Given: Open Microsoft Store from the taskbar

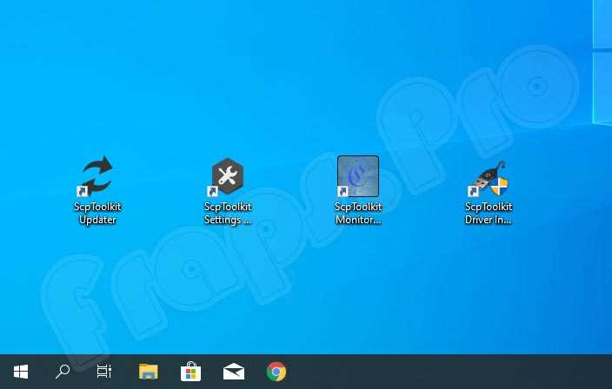Looking at the screenshot, I should [190, 372].
